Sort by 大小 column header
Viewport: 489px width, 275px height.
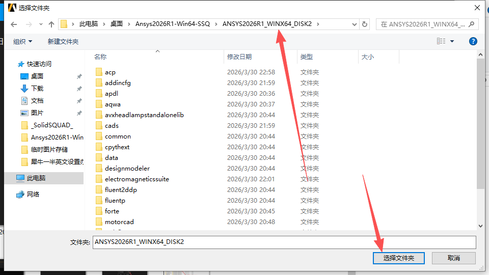[x=367, y=57]
